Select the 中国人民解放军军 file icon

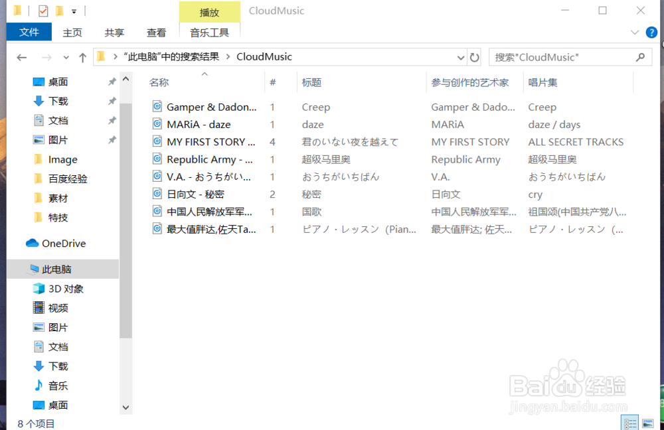pos(157,211)
